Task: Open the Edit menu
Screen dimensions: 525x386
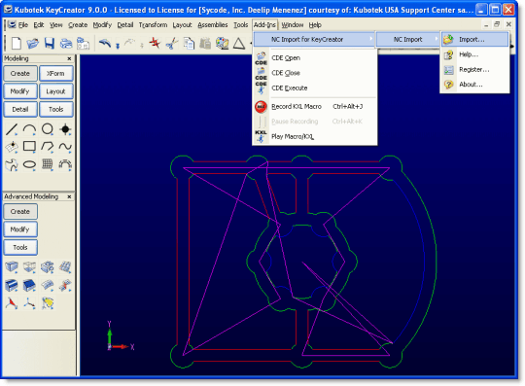Action: pos(39,24)
